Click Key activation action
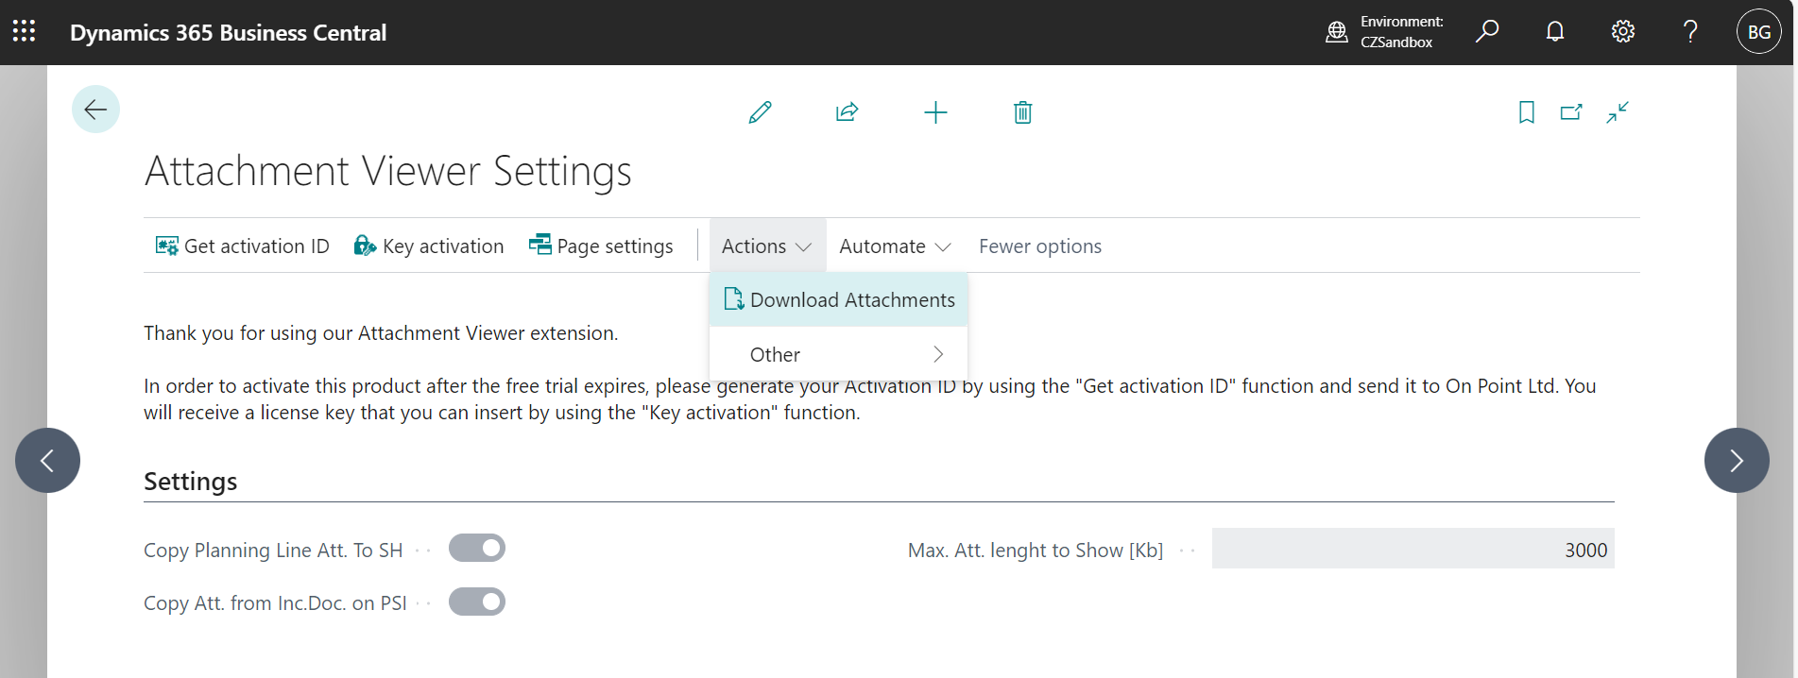 point(429,246)
